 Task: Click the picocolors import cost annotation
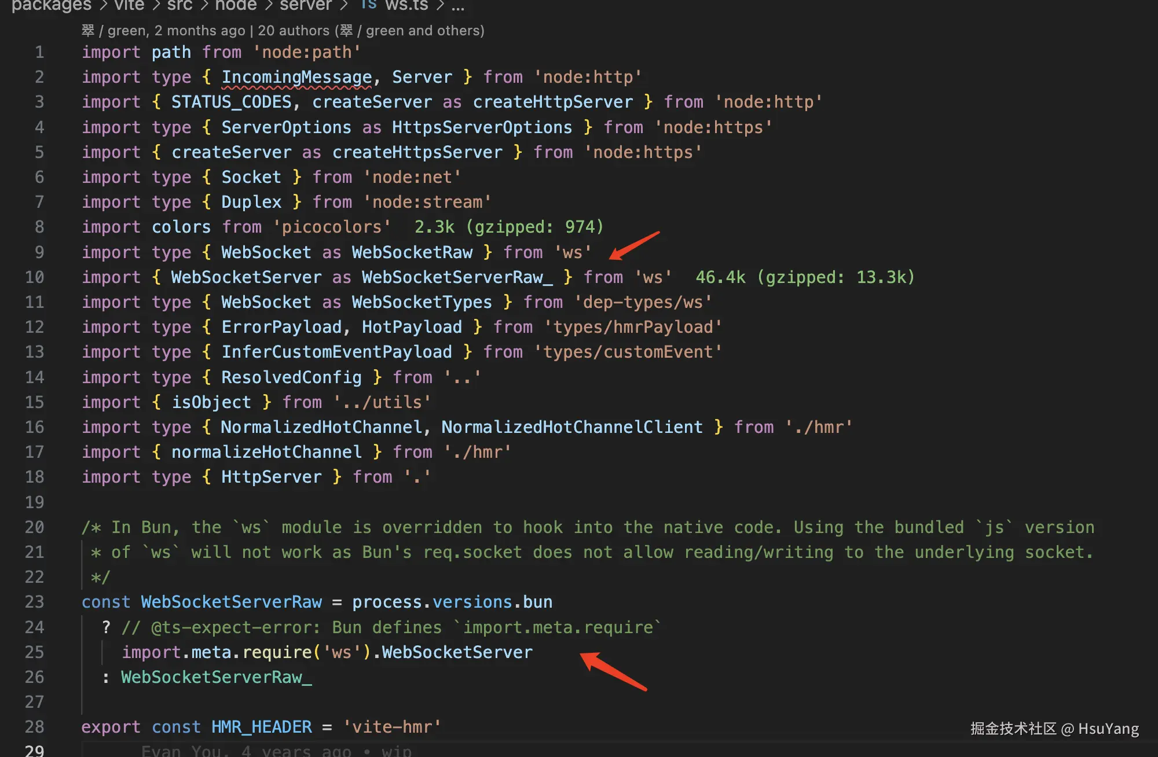click(508, 227)
